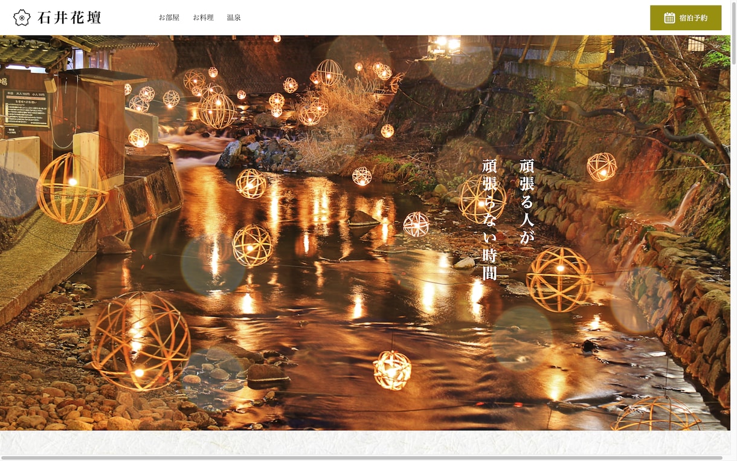Open the お部屋 rooms menu

click(169, 18)
